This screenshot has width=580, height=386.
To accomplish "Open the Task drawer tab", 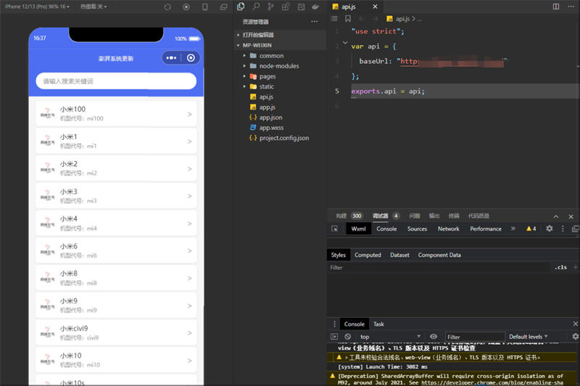I will pyautogui.click(x=378, y=324).
